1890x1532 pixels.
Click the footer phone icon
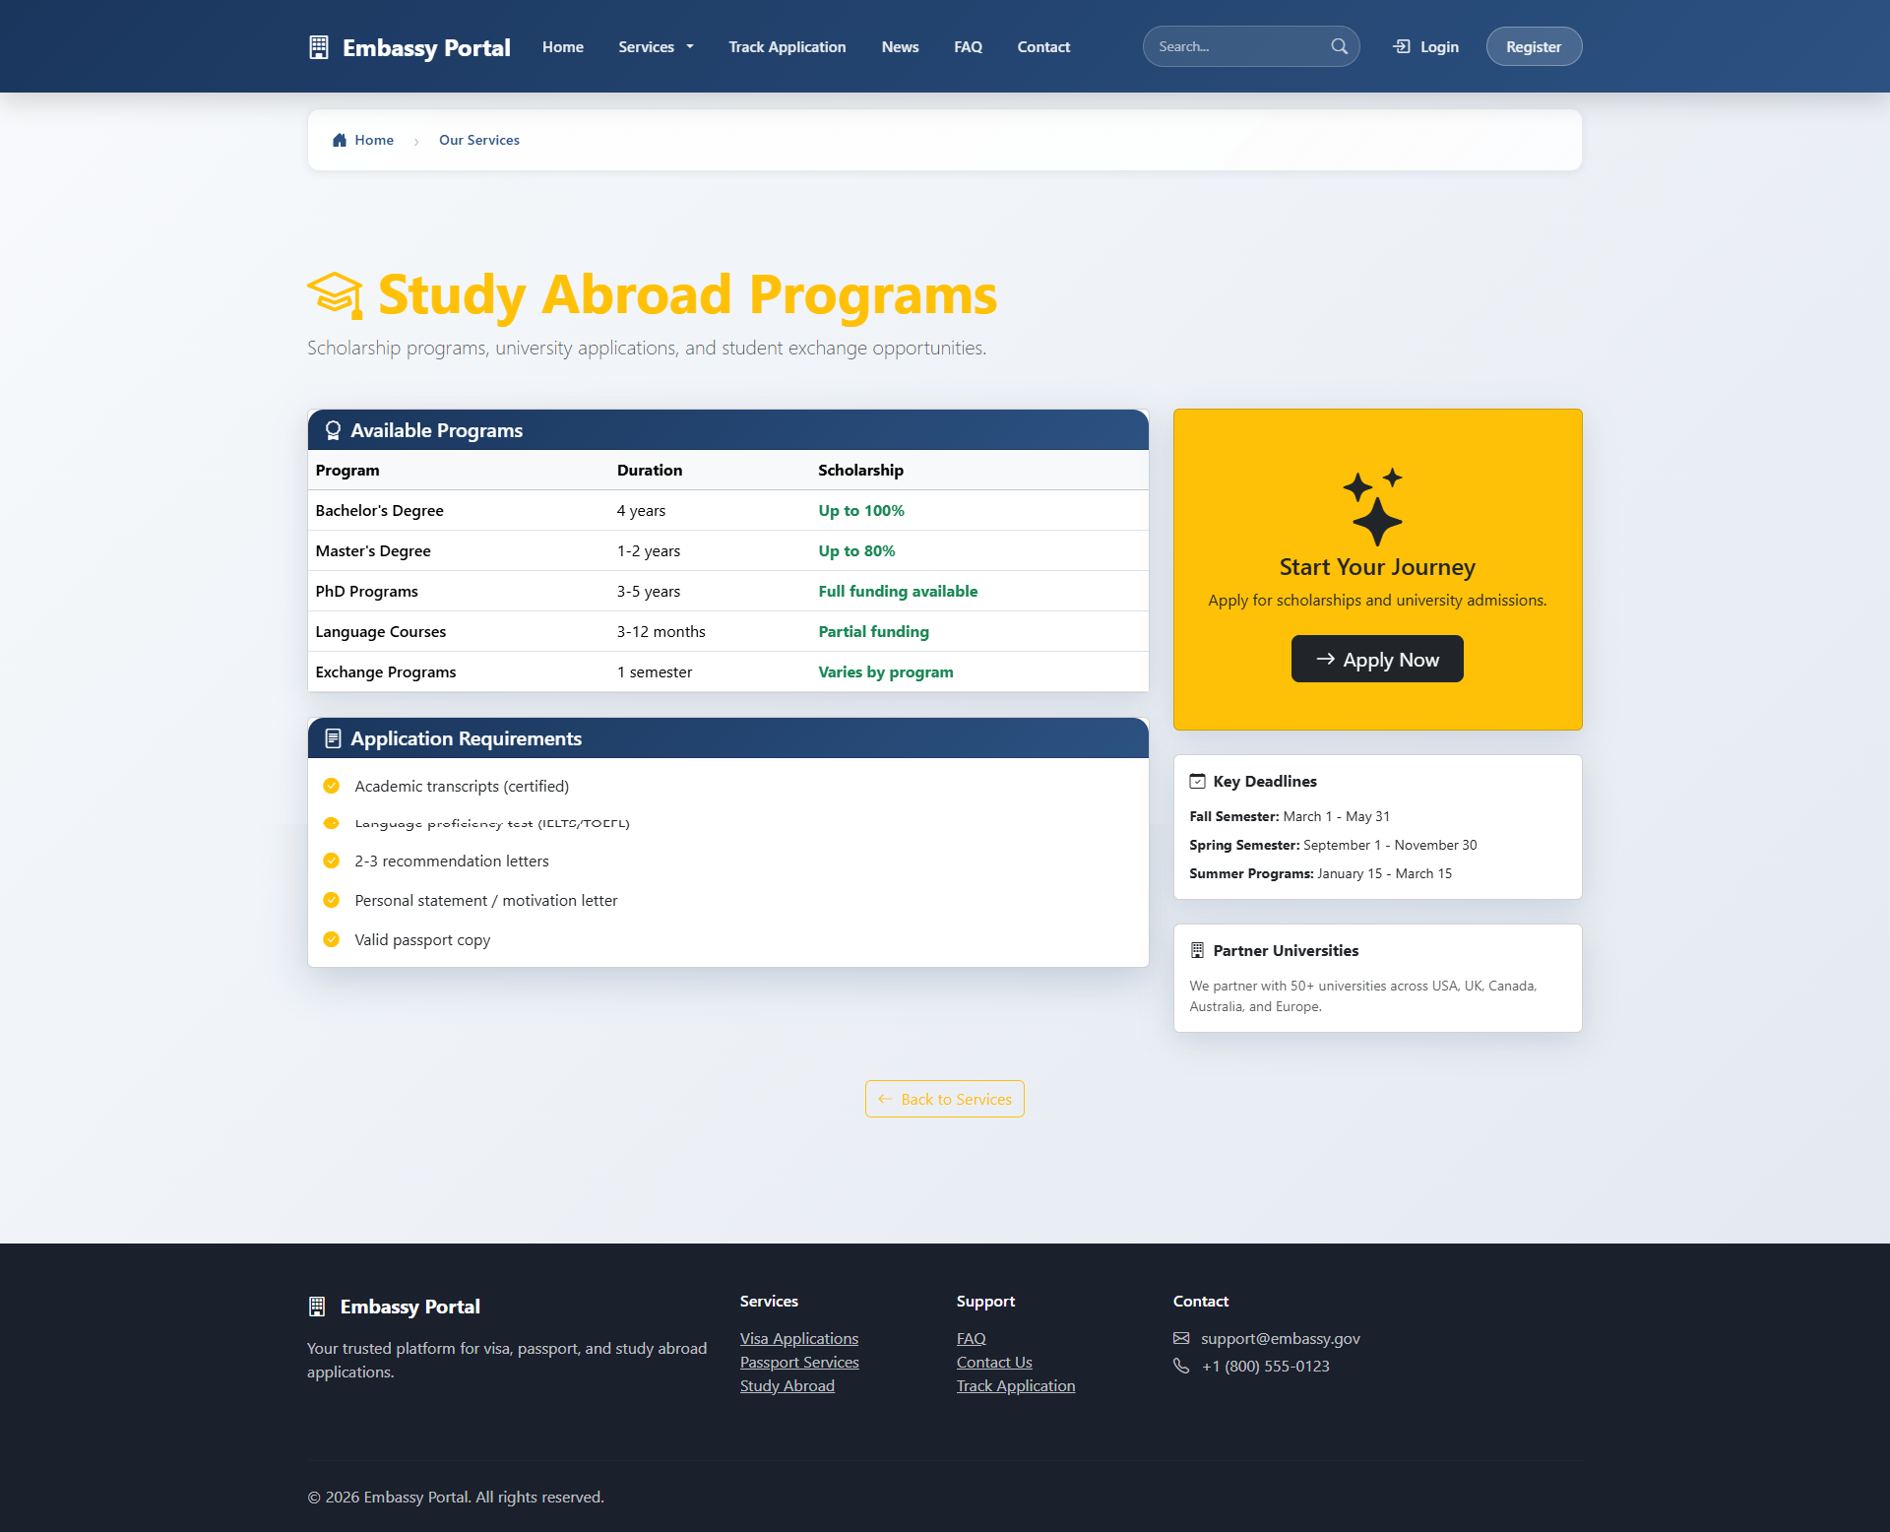(x=1181, y=1366)
